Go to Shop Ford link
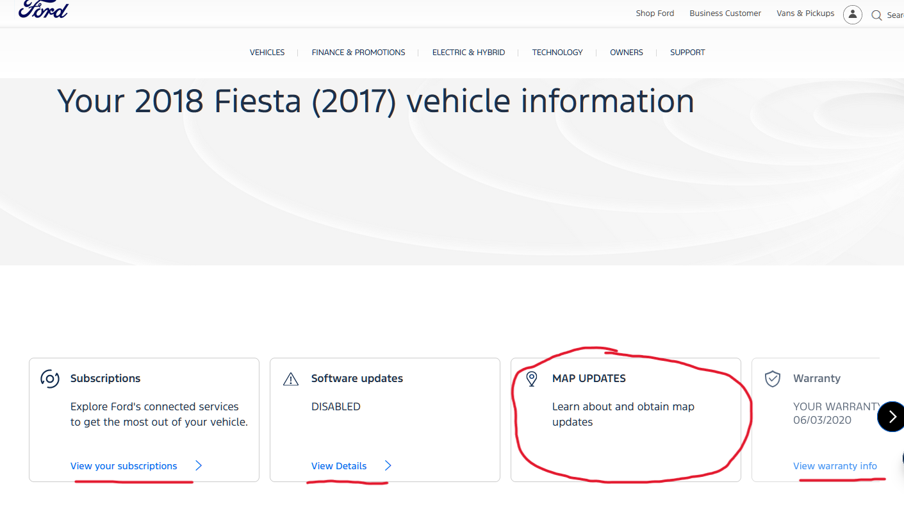Image resolution: width=904 pixels, height=509 pixels. tap(655, 13)
